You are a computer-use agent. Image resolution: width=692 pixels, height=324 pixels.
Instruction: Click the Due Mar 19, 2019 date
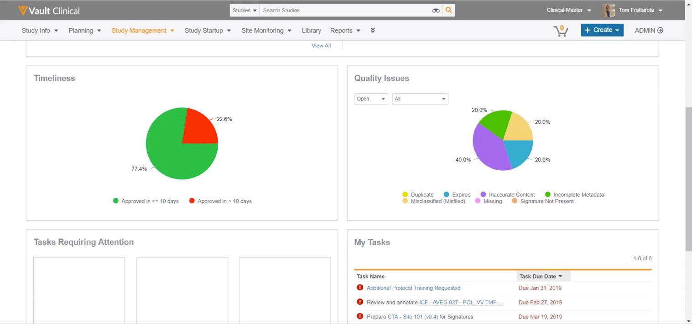click(540, 317)
